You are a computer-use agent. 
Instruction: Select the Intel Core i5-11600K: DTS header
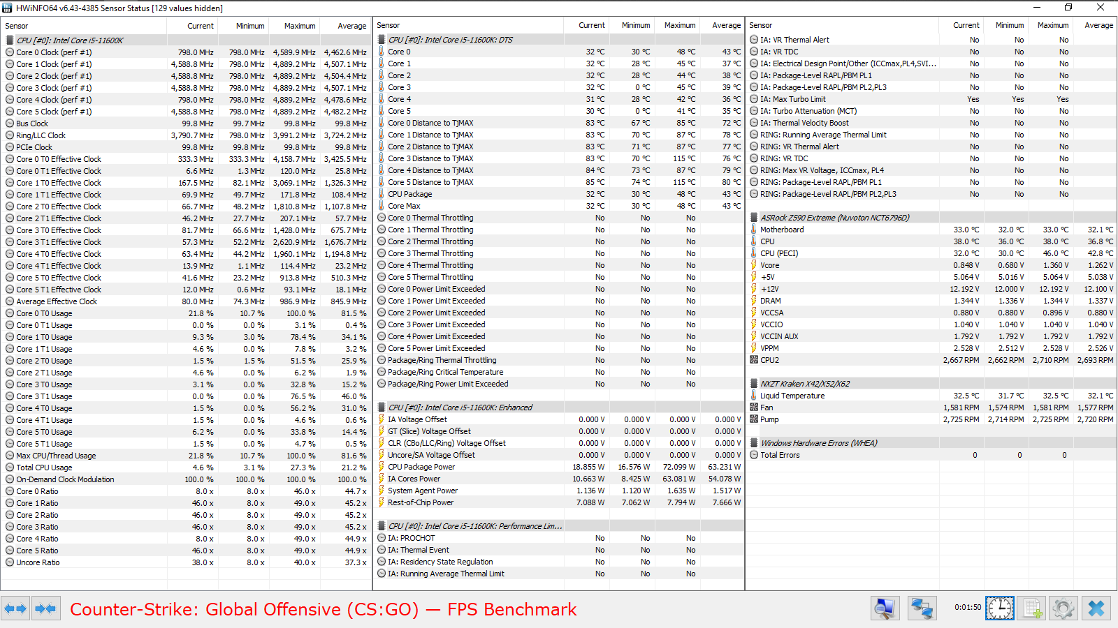(558, 40)
